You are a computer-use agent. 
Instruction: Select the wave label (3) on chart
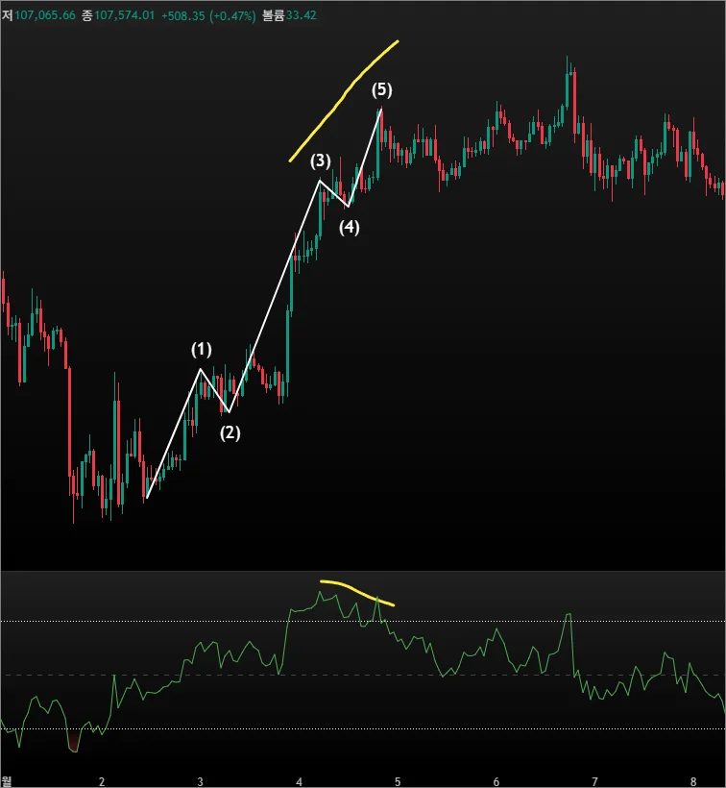coord(321,160)
